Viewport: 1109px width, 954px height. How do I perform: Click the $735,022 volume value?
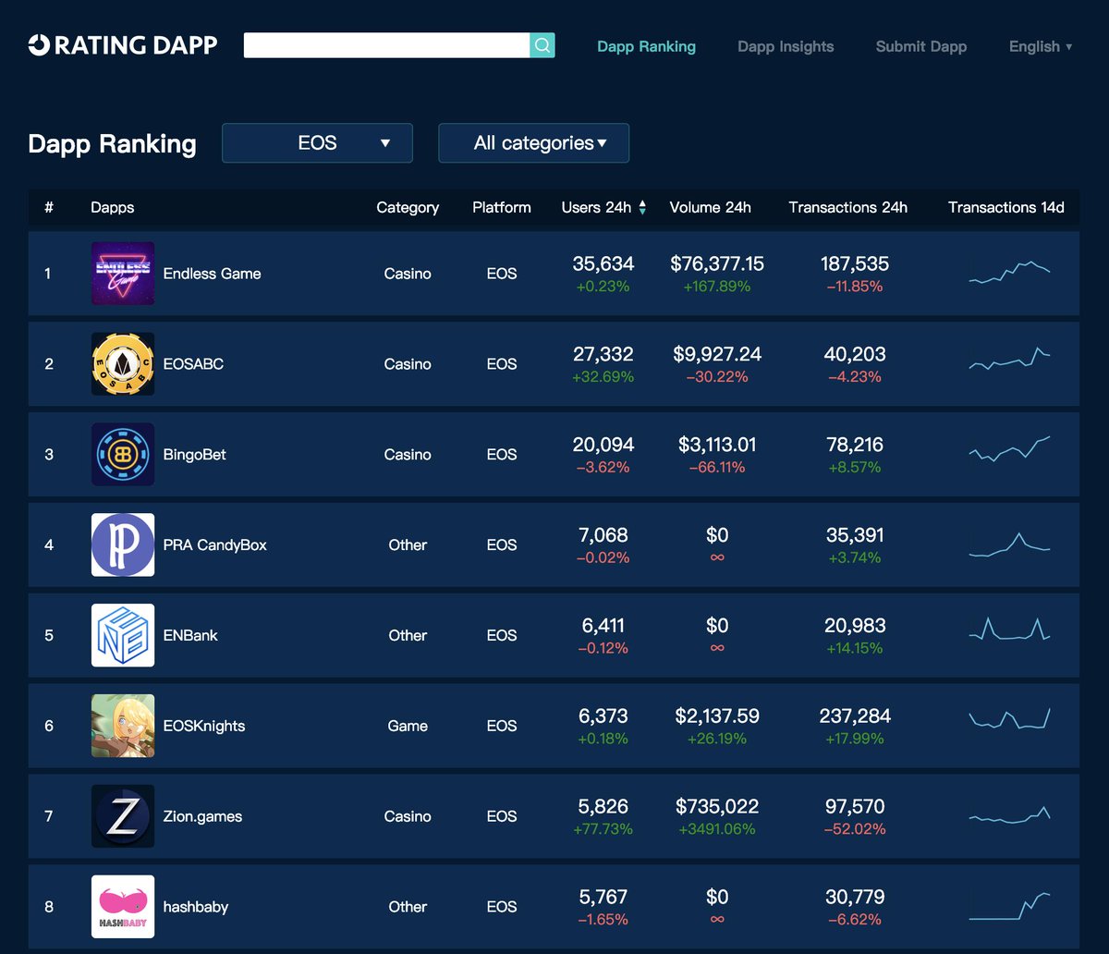[x=717, y=807]
